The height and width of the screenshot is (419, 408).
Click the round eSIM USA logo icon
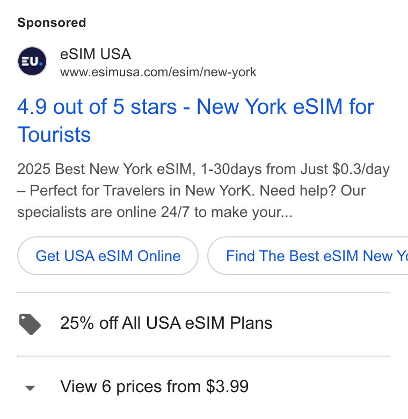click(32, 61)
